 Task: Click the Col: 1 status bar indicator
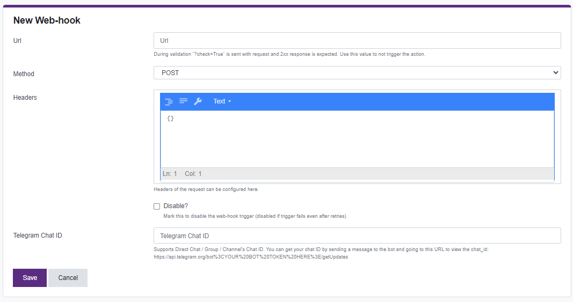pyautogui.click(x=193, y=174)
